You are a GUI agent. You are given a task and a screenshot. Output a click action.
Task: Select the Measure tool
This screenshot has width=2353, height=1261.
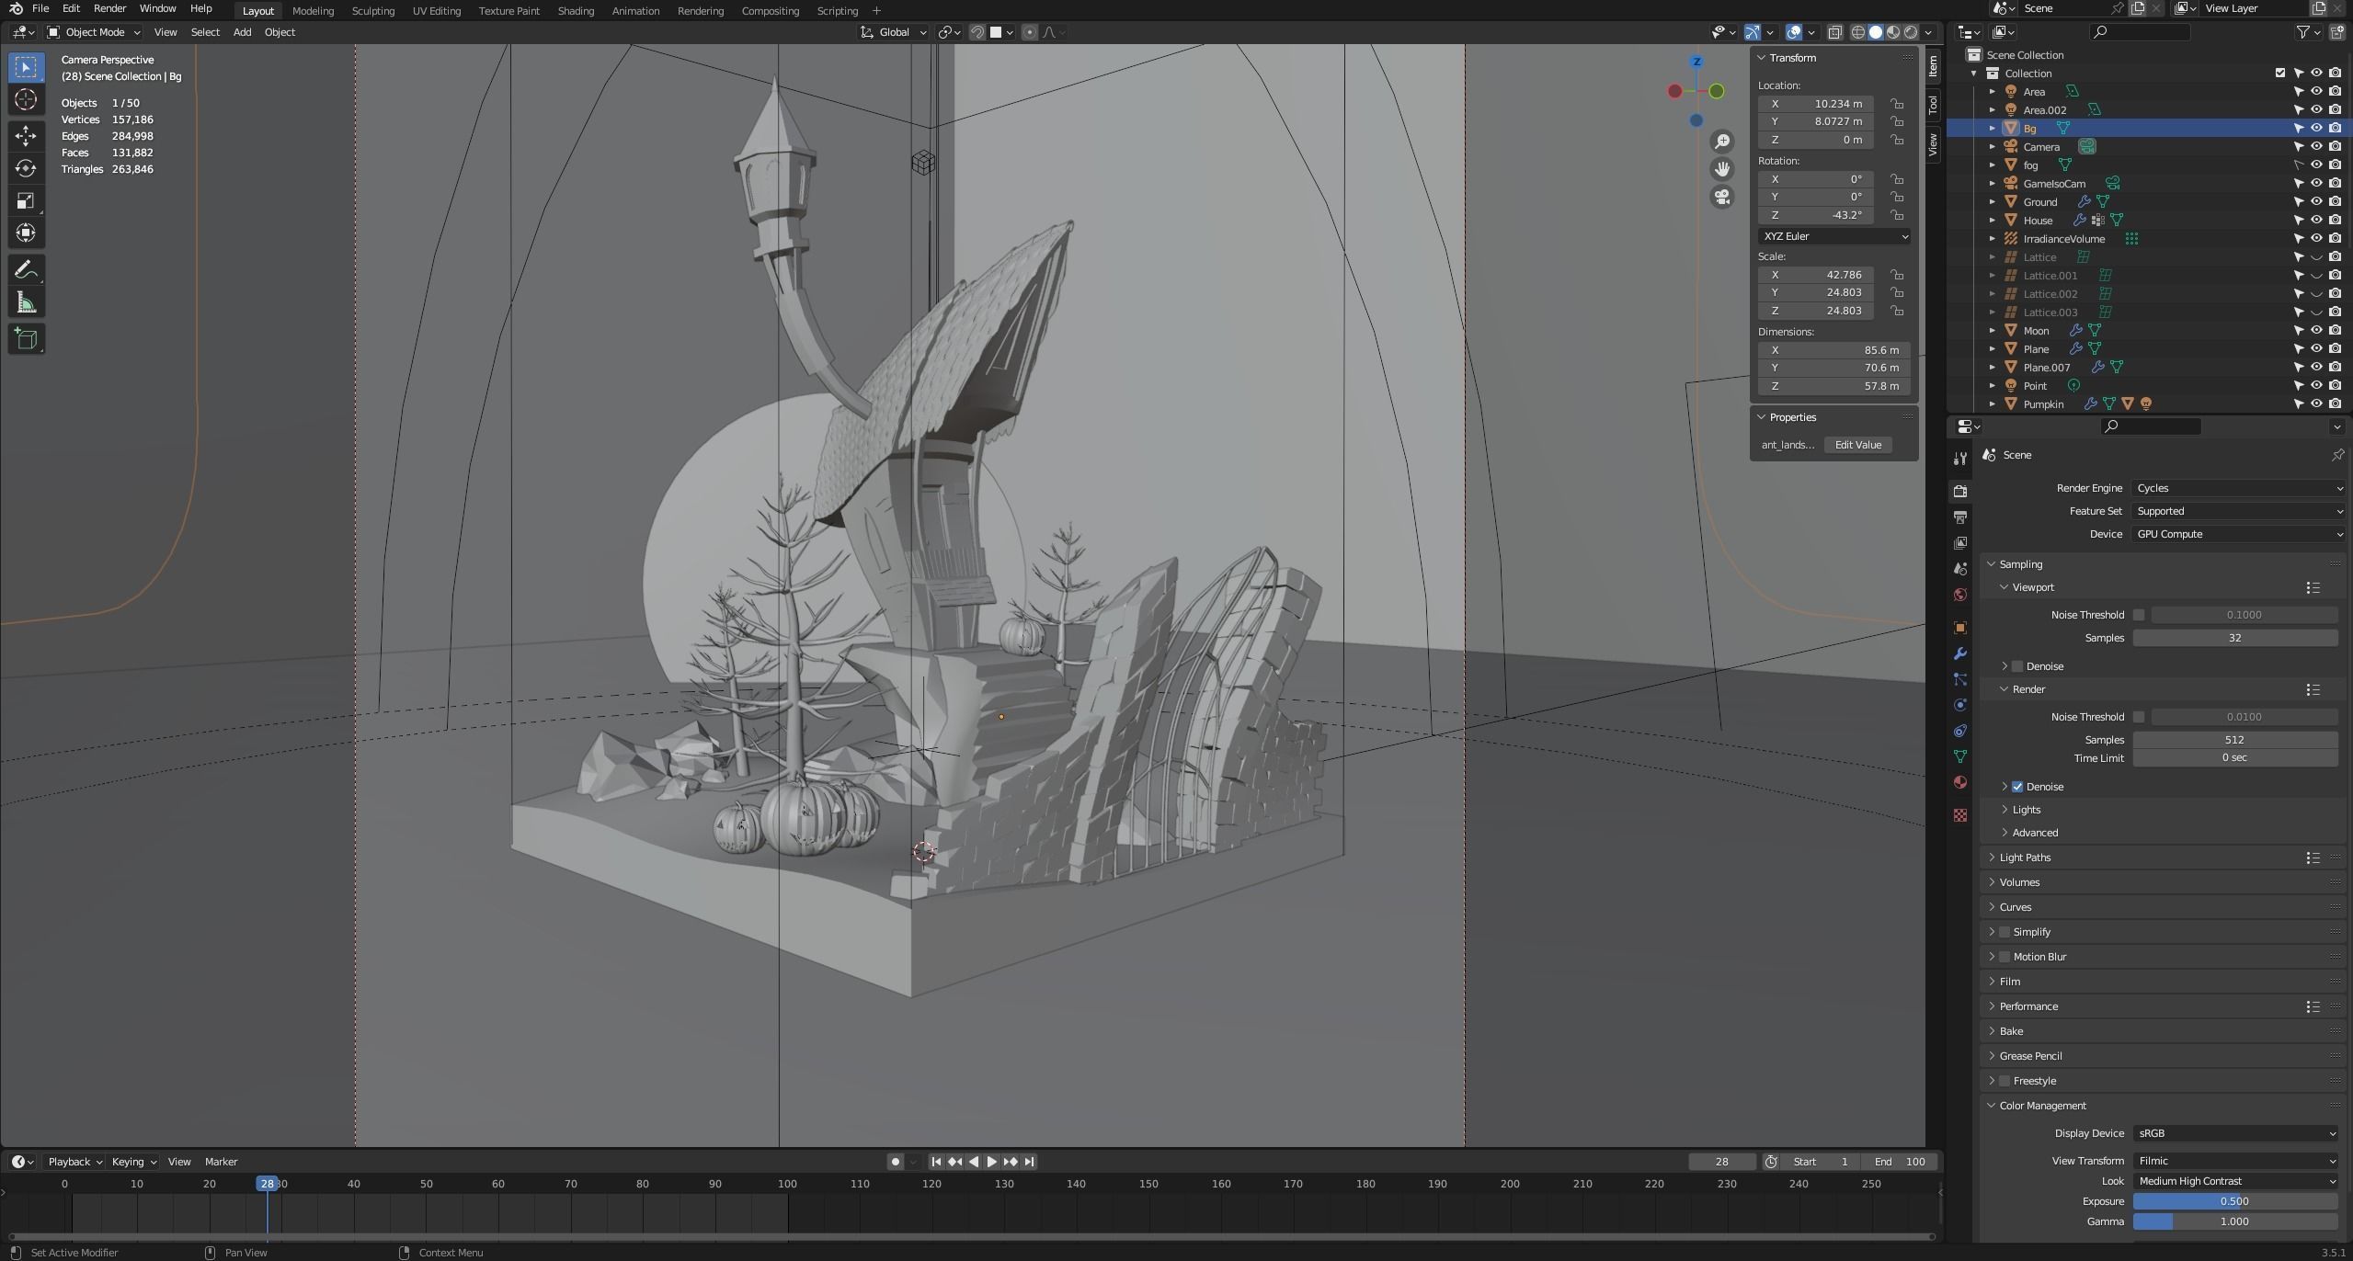(x=26, y=303)
